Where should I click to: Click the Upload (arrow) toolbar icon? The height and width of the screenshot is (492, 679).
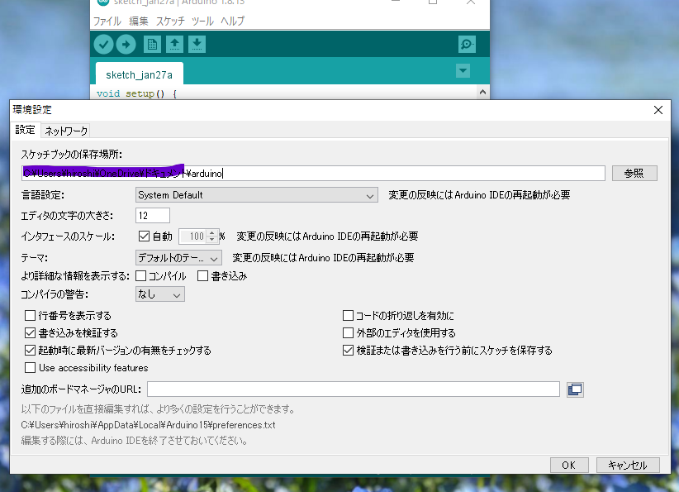tap(126, 44)
